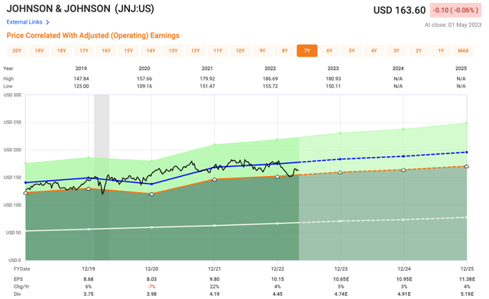The width and height of the screenshot is (489, 299).
Task: Click the gray recession shaded band
Action: (x=102, y=177)
